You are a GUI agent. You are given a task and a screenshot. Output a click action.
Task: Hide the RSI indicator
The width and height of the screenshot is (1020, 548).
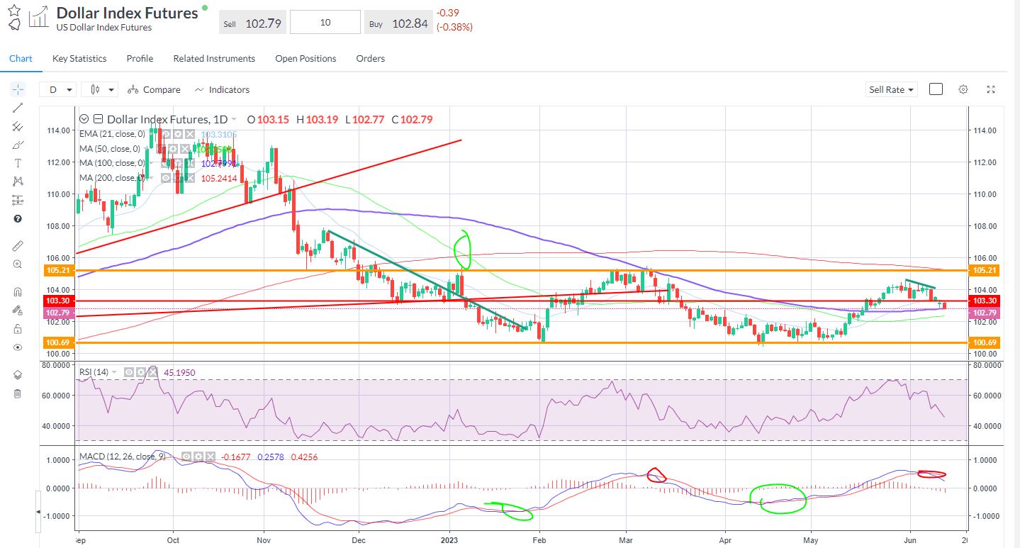pos(129,372)
